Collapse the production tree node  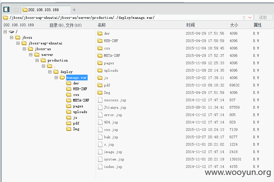37,60
